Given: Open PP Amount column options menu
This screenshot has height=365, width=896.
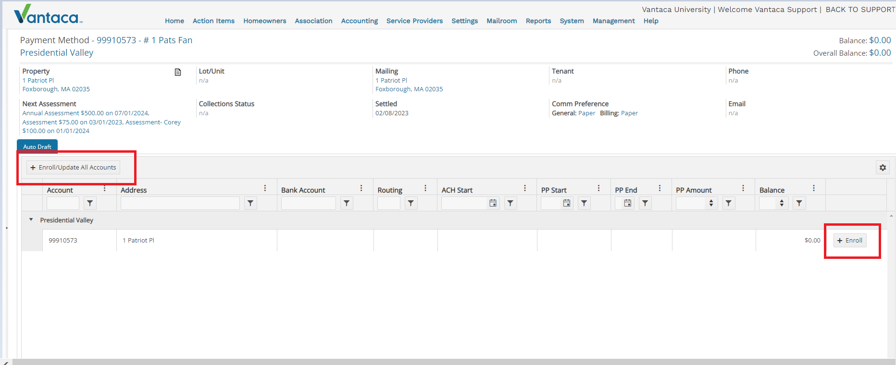Looking at the screenshot, I should [743, 188].
